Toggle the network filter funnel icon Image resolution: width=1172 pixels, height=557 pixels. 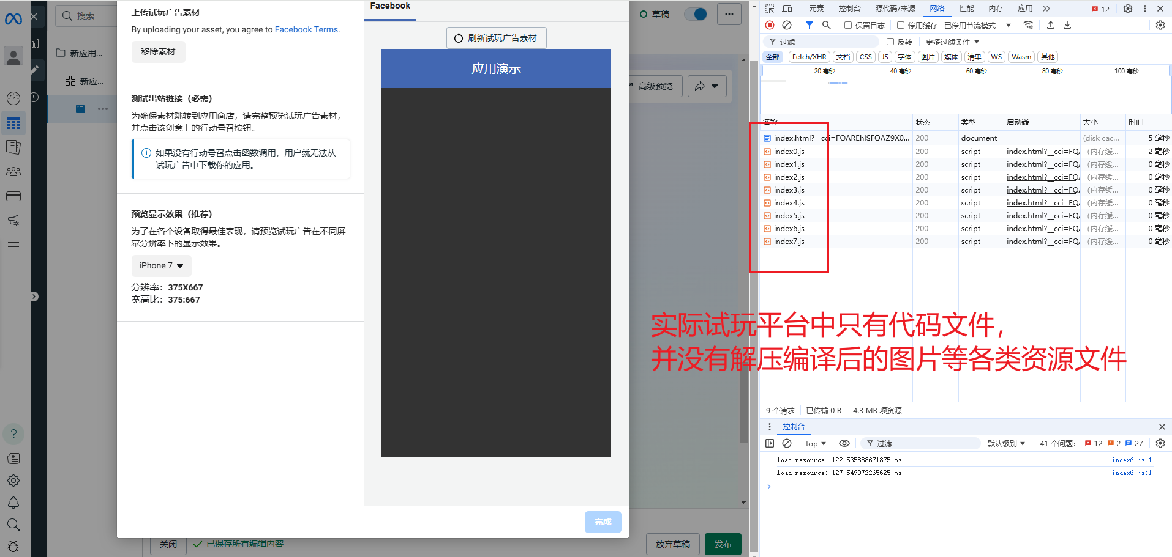pyautogui.click(x=810, y=25)
